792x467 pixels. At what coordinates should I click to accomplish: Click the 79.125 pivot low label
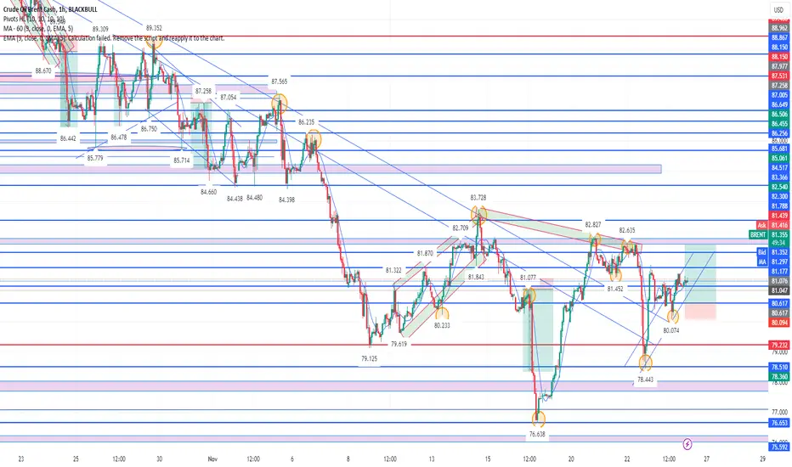[x=369, y=358]
